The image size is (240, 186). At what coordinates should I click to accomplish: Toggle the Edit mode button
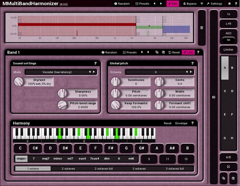tap(173, 4)
